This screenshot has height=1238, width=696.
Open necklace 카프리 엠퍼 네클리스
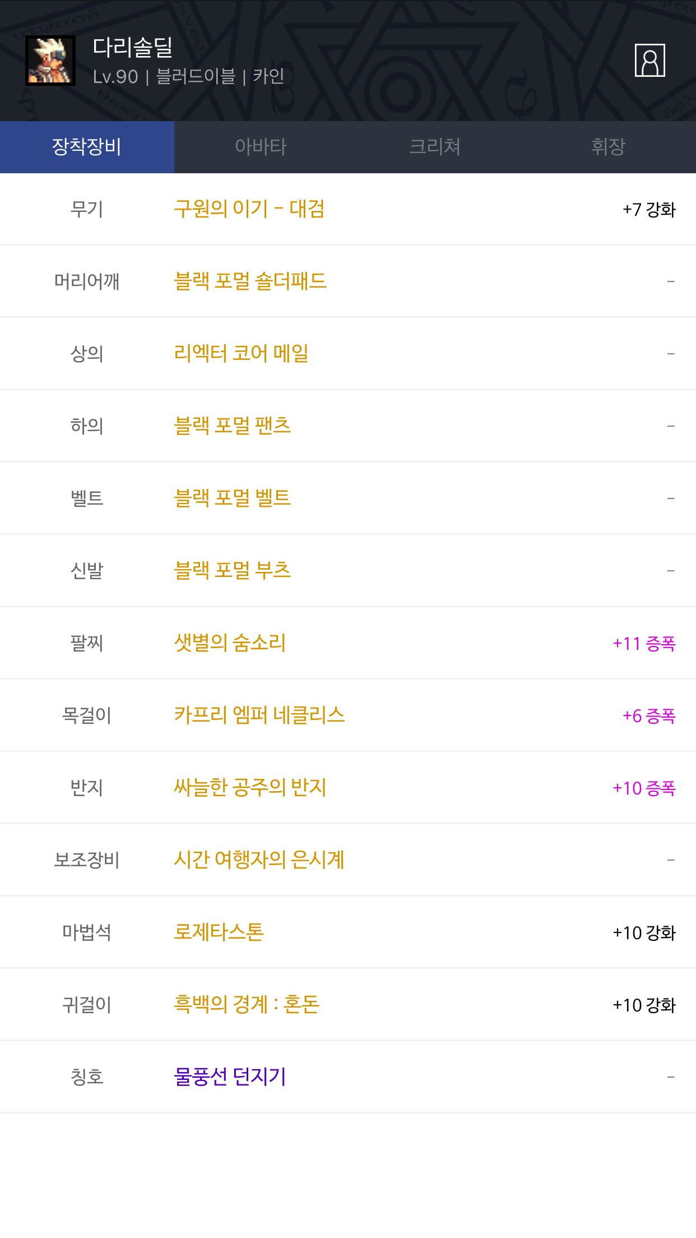click(259, 715)
